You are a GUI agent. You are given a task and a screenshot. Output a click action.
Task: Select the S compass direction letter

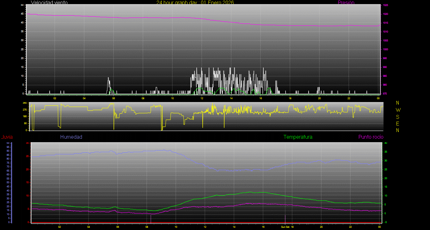398,117
